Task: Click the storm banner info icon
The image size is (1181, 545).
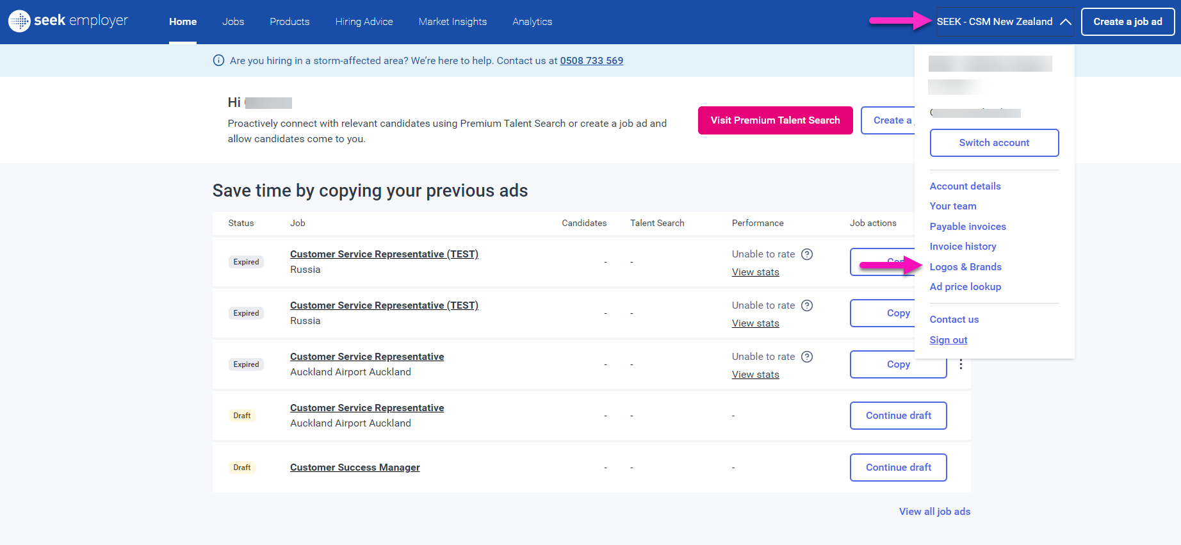Action: pos(218,61)
